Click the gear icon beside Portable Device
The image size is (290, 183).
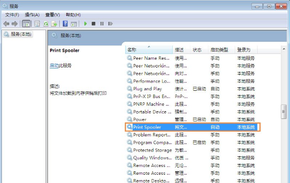pyautogui.click(x=130, y=112)
